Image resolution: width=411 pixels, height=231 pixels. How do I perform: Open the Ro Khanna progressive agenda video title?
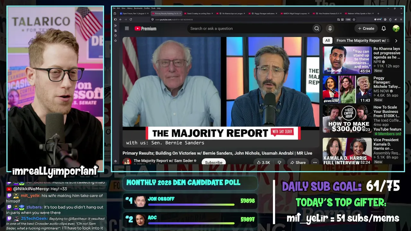point(387,53)
